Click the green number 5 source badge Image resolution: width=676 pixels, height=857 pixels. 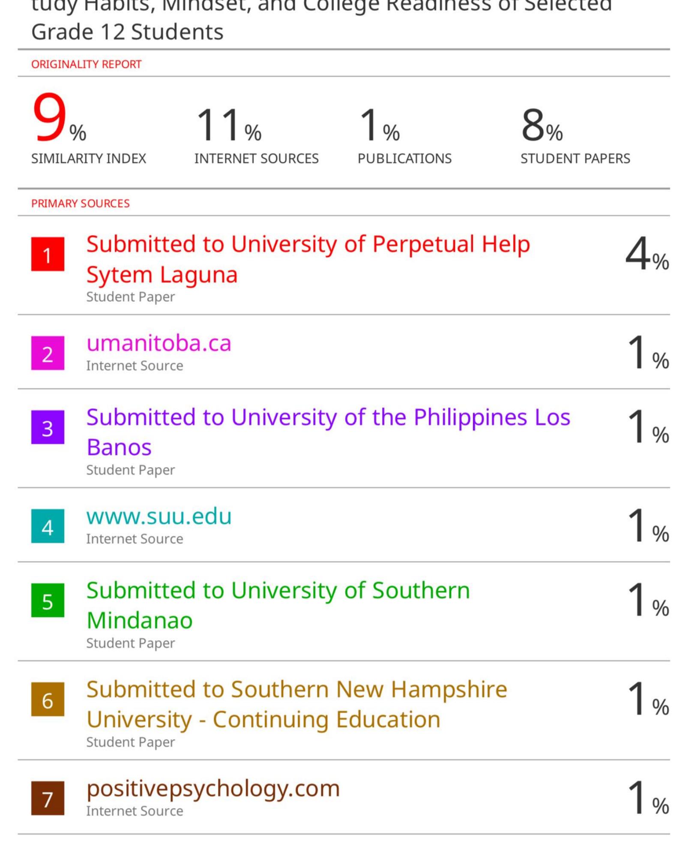(x=48, y=600)
